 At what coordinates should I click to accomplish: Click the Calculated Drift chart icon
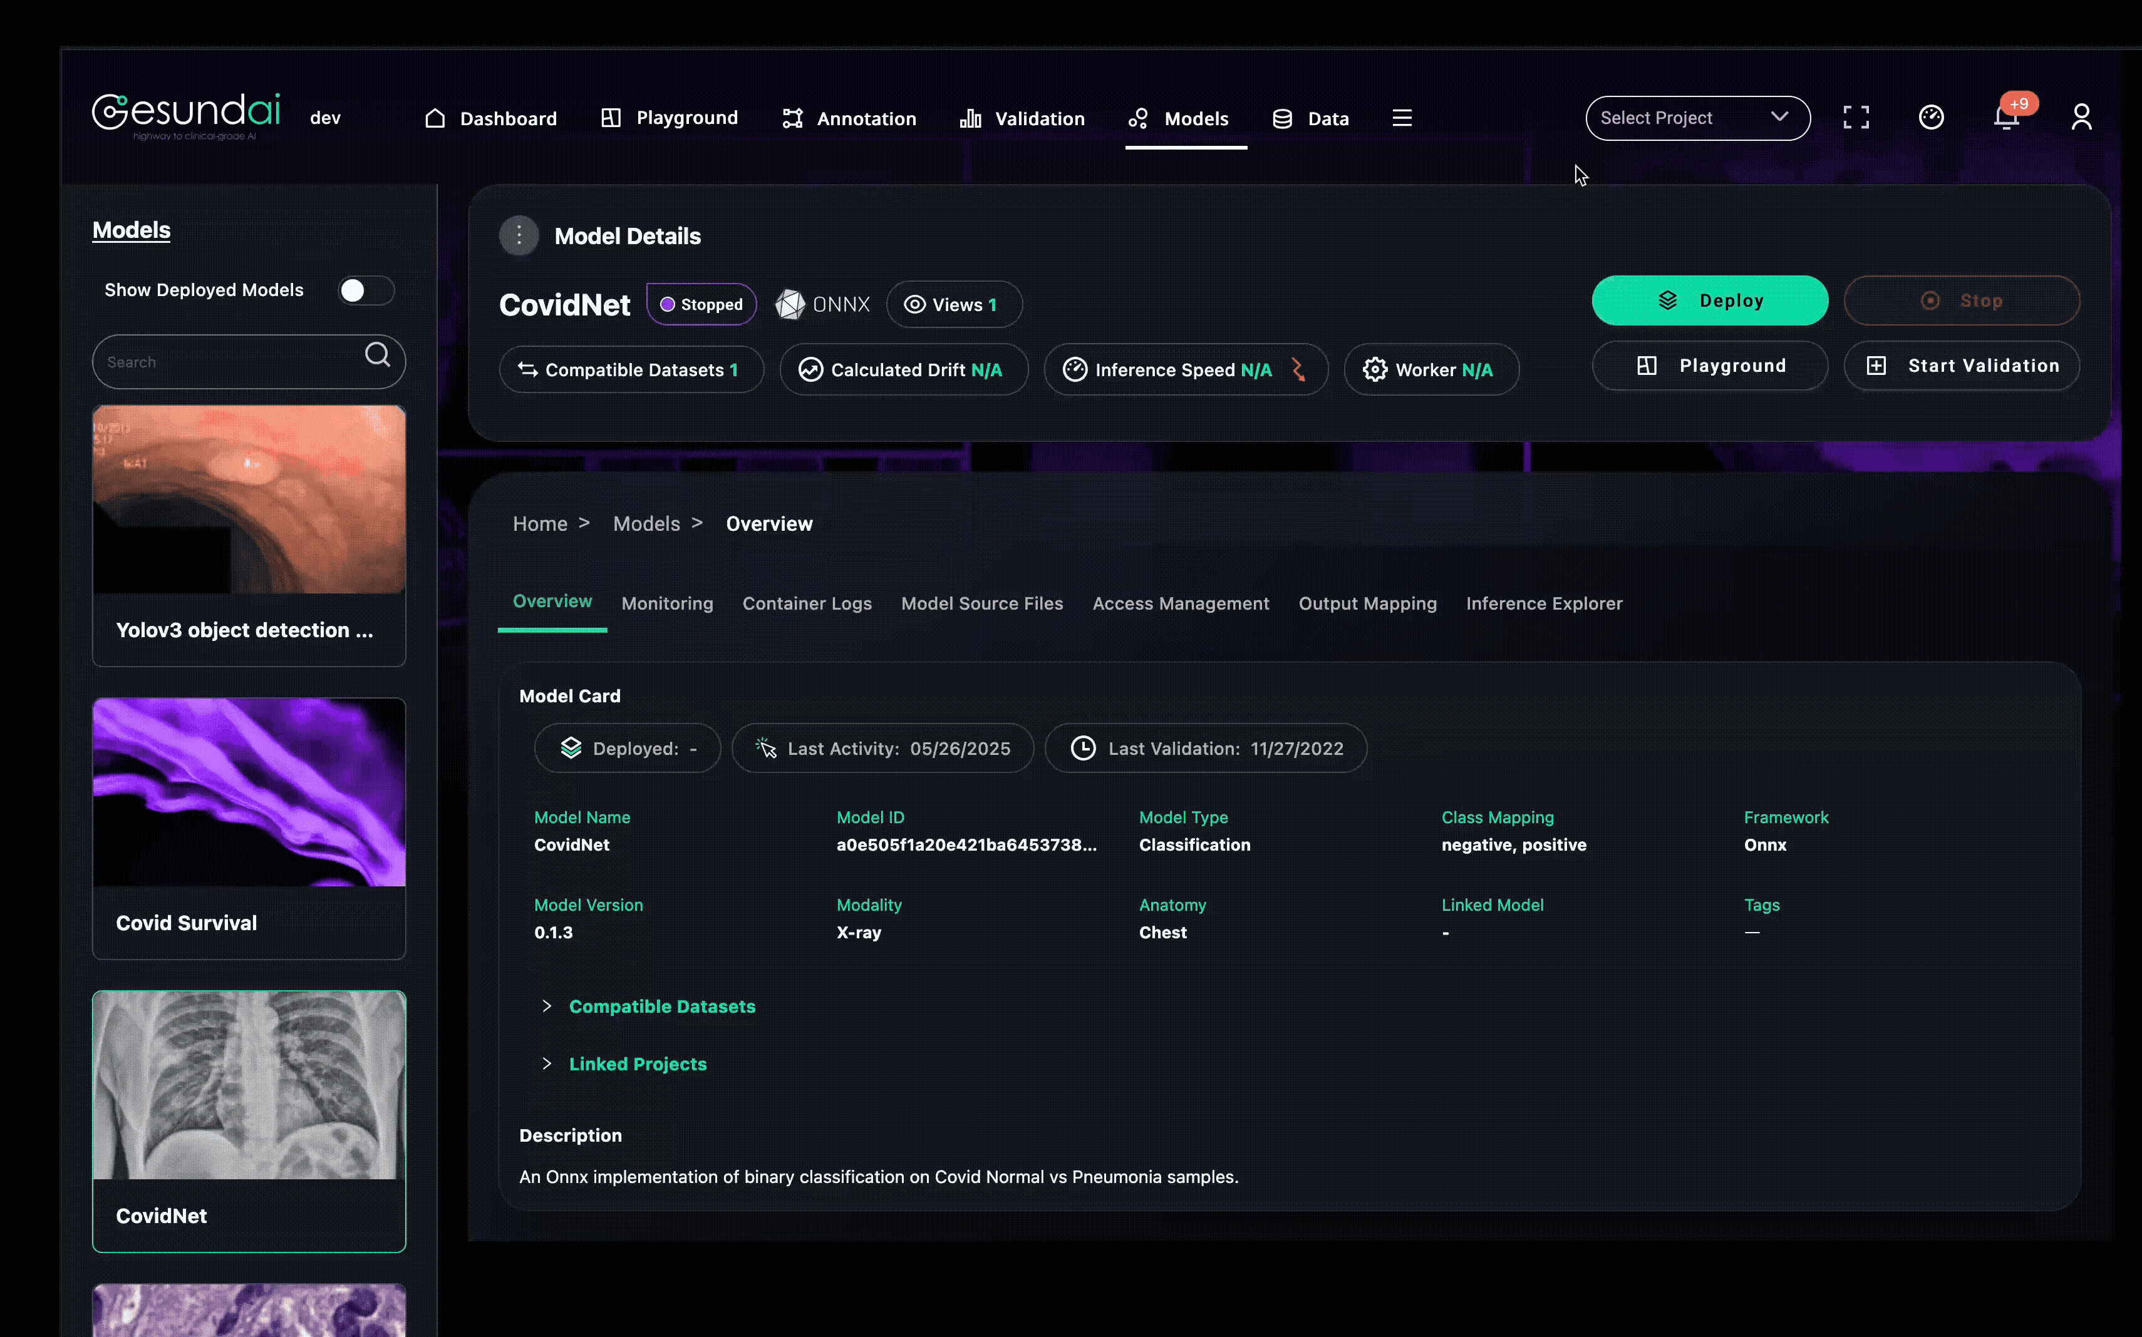pyautogui.click(x=810, y=370)
